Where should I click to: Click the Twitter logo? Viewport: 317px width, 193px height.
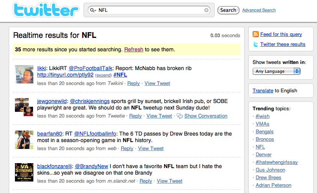pos(45,10)
